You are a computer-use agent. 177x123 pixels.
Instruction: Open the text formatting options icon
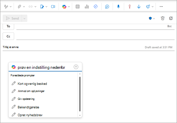pyautogui.click(x=6, y=6)
